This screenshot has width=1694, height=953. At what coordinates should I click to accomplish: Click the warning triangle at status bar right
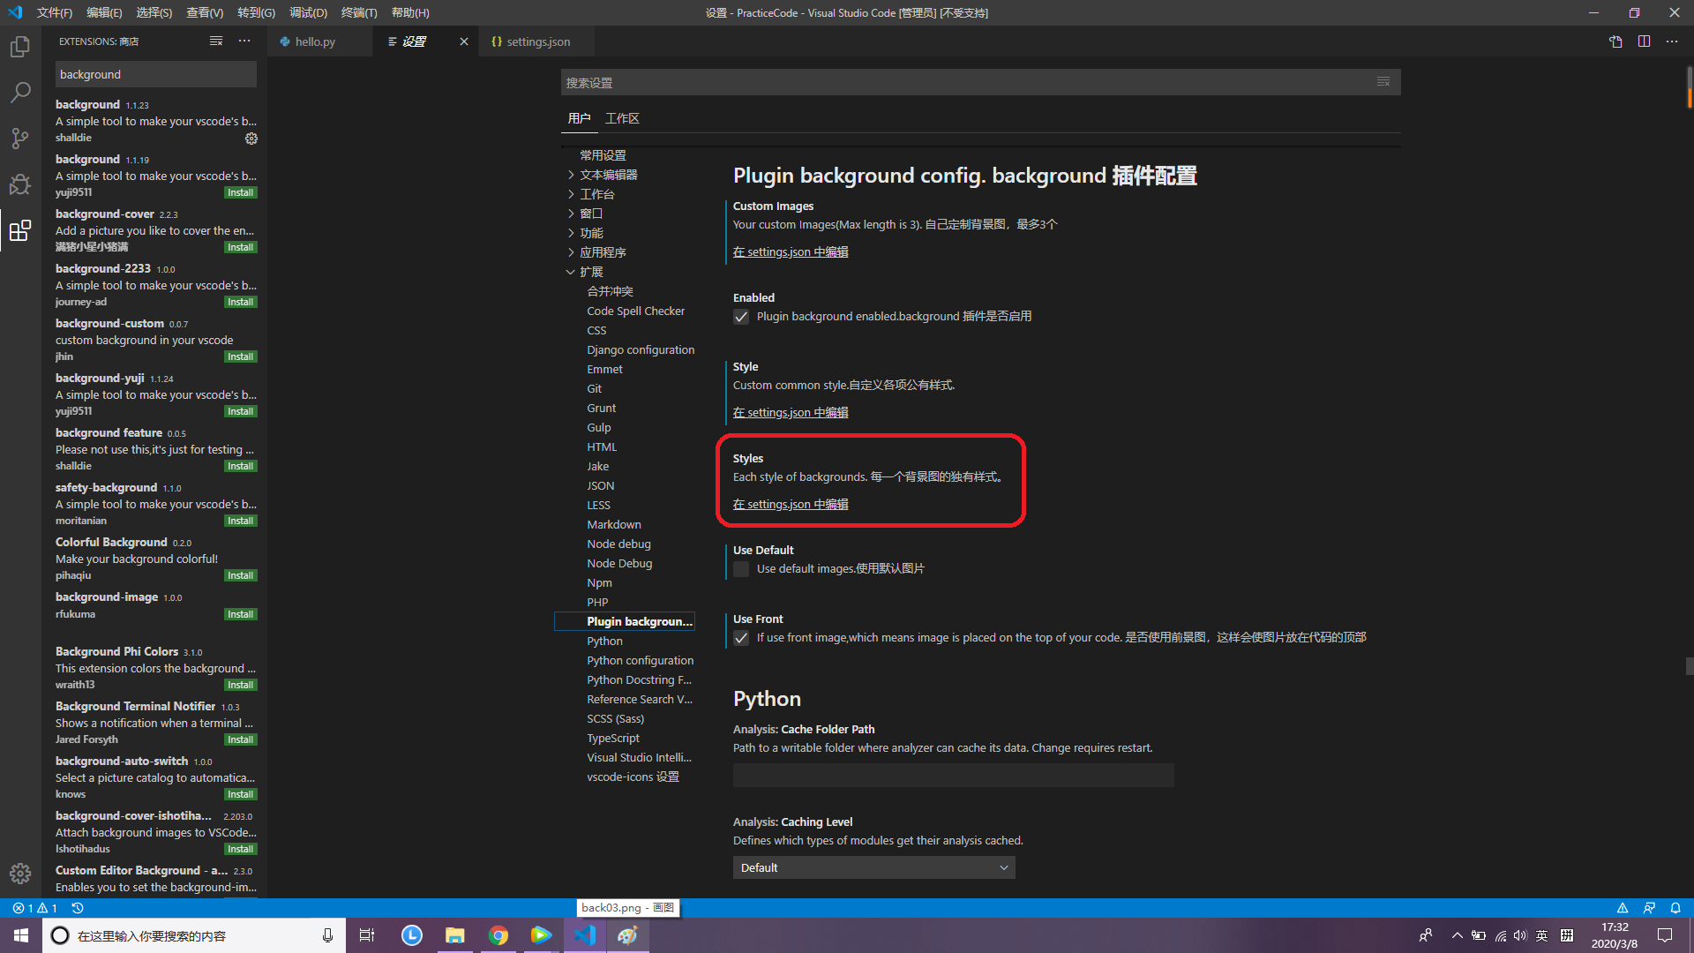(1623, 908)
